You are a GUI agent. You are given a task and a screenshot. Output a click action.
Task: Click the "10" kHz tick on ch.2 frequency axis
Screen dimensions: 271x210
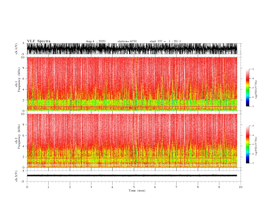tap(23, 114)
